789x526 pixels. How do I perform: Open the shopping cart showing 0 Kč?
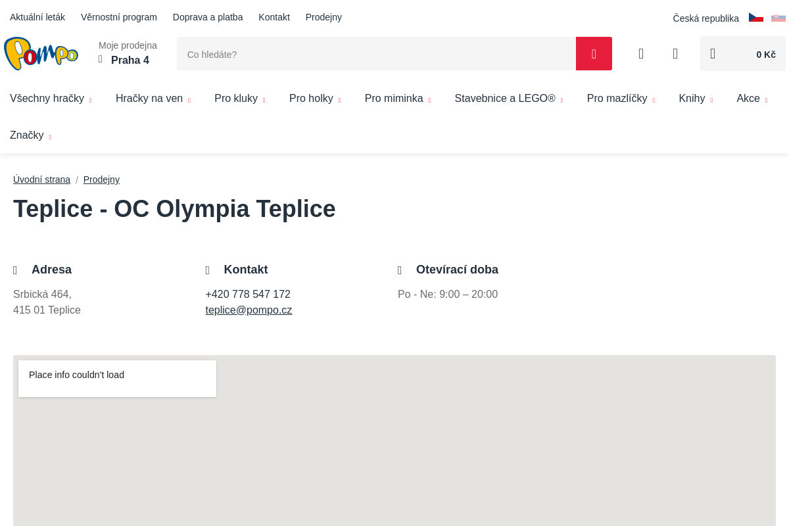742,54
